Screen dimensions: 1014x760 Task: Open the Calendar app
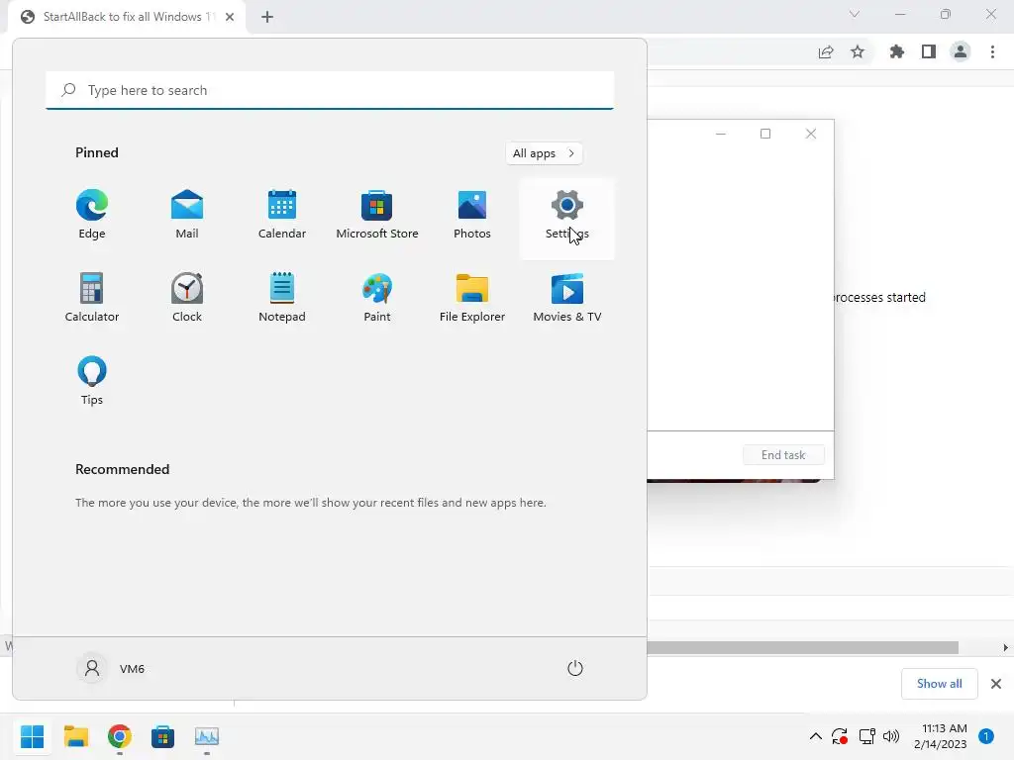coord(282,215)
